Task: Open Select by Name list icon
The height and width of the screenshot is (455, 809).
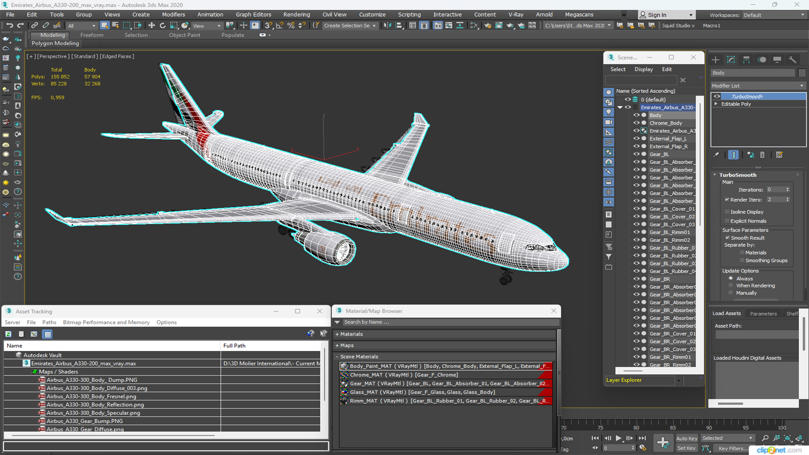Action: pos(115,26)
